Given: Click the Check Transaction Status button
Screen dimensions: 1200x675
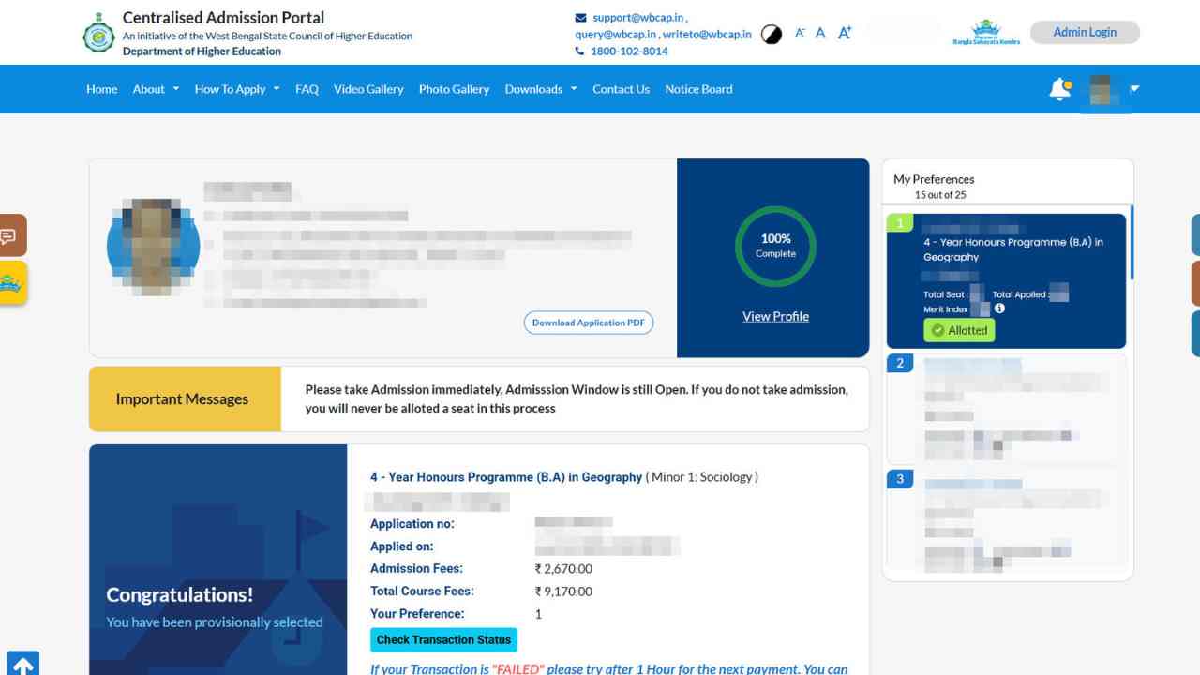Looking at the screenshot, I should pos(443,640).
